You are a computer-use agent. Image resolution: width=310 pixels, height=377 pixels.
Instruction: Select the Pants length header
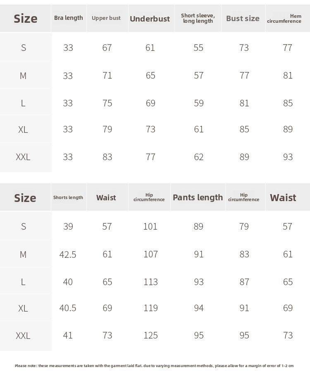click(x=198, y=197)
